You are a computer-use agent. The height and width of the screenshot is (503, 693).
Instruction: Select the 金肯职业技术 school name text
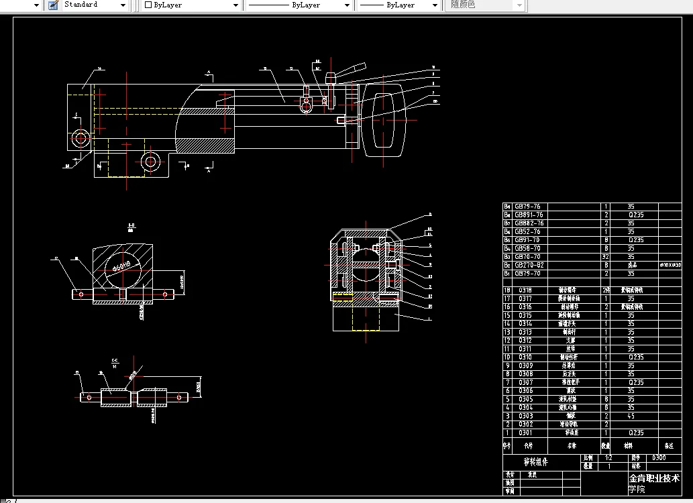pyautogui.click(x=654, y=478)
